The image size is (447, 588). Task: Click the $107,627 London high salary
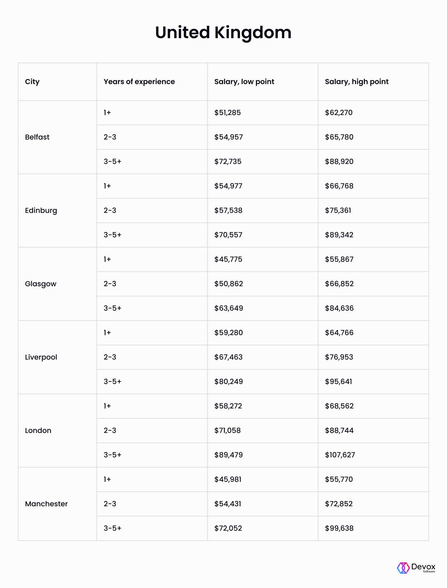coord(340,455)
